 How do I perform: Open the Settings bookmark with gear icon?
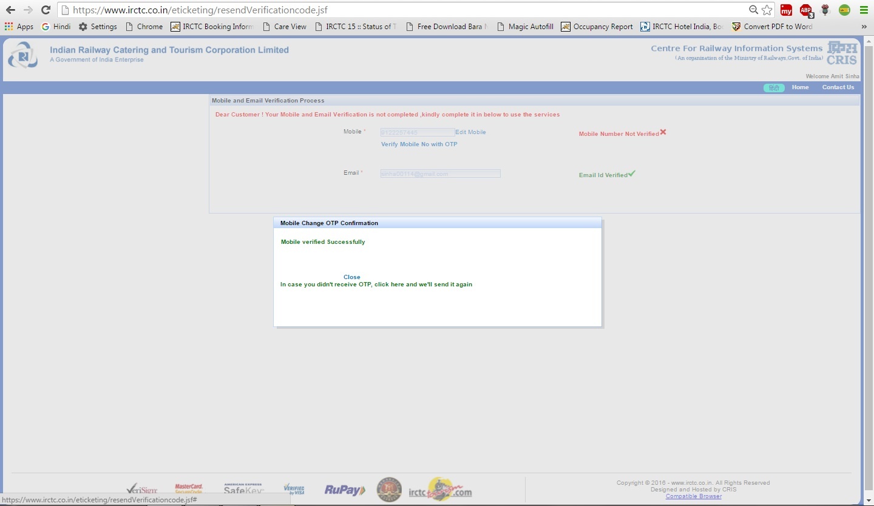click(x=98, y=26)
